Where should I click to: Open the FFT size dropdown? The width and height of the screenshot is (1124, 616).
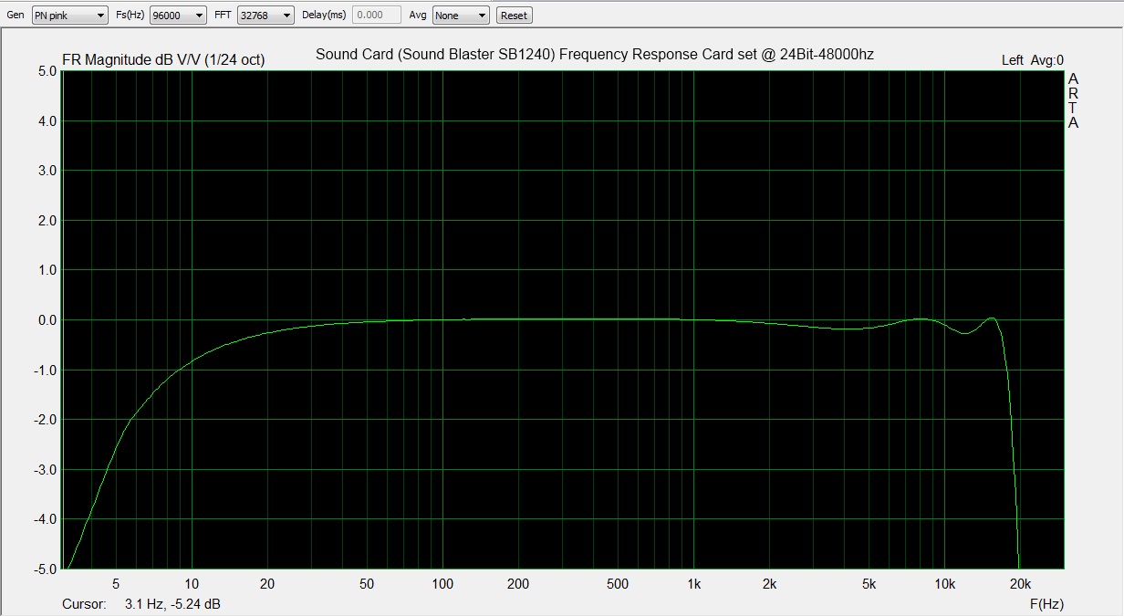click(x=265, y=15)
